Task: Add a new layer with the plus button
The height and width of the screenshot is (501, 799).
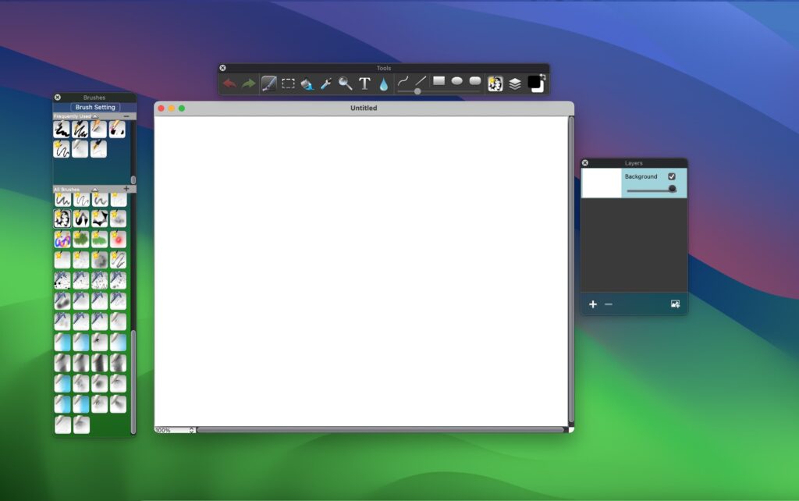Action: (x=593, y=304)
